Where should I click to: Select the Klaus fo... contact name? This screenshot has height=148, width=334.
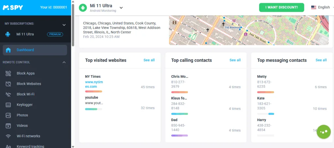coord(179,98)
